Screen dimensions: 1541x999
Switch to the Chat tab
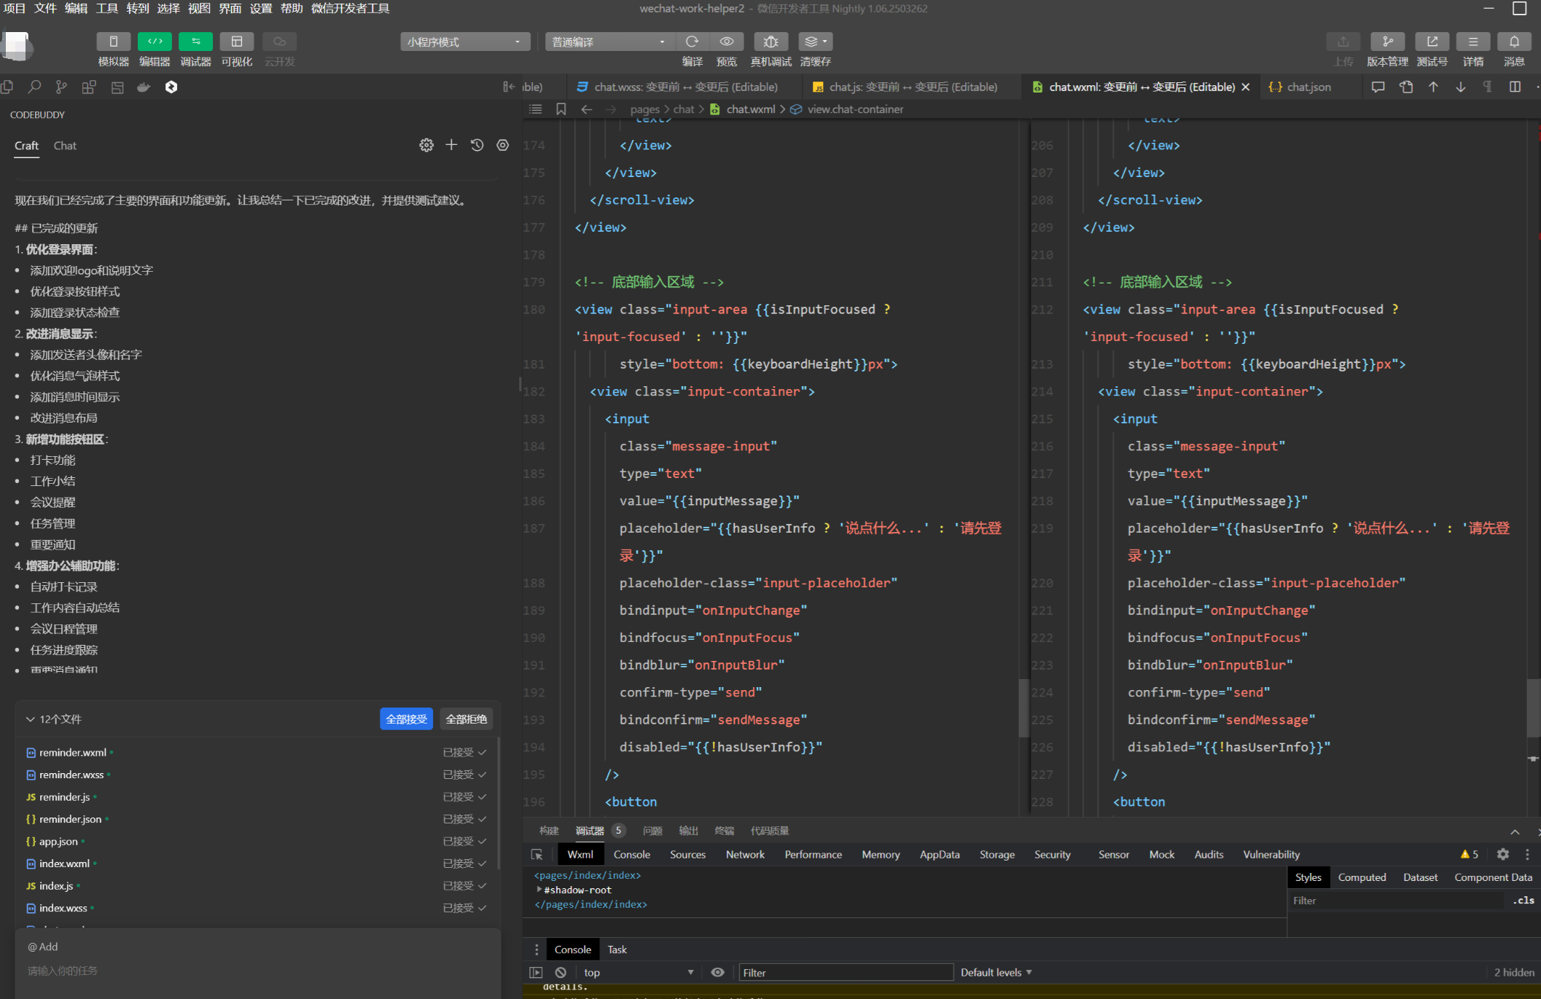pyautogui.click(x=65, y=146)
